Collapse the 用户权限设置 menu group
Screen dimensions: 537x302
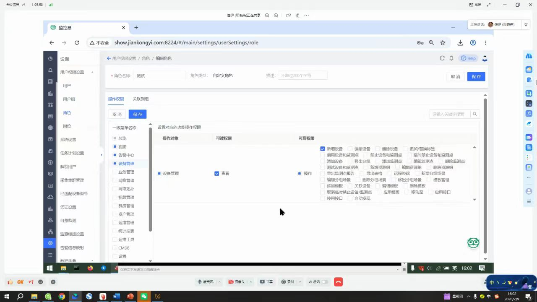(92, 72)
